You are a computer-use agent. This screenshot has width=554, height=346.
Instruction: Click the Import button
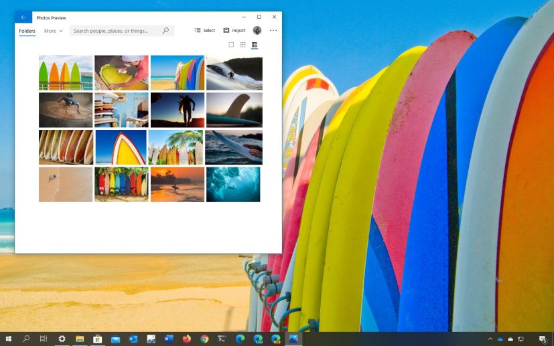click(234, 30)
